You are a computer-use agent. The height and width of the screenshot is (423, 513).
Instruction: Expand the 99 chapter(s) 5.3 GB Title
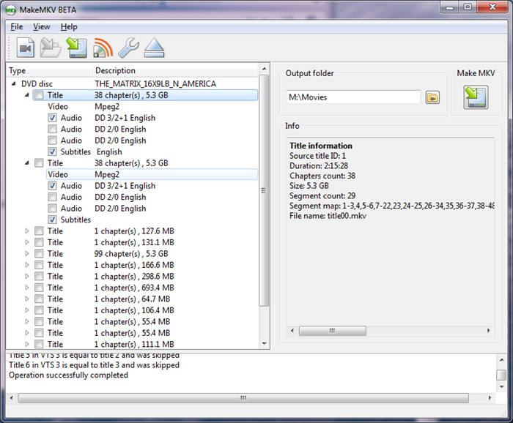(27, 254)
